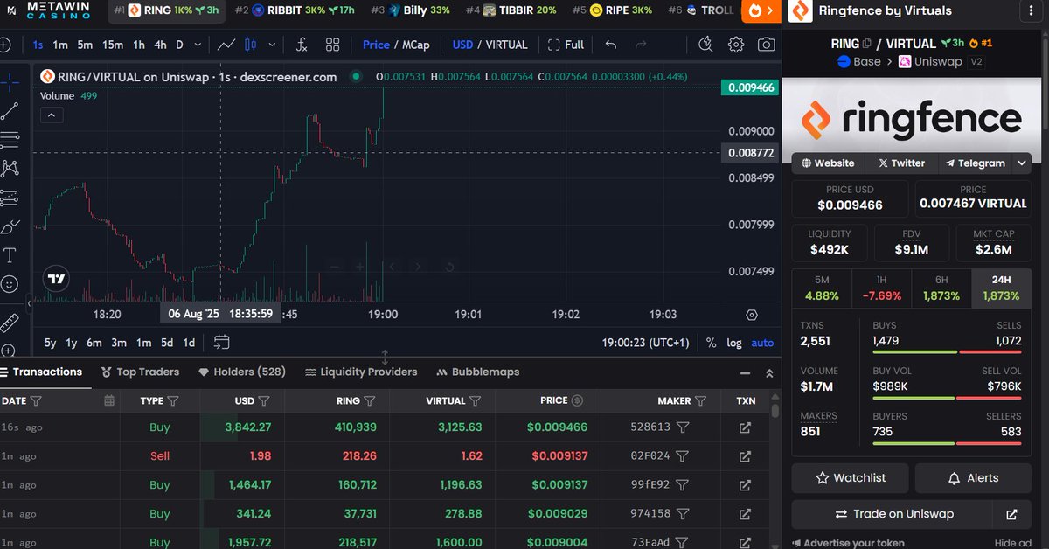The image size is (1049, 549).
Task: Toggle Full screen chart
Action: tap(566, 45)
